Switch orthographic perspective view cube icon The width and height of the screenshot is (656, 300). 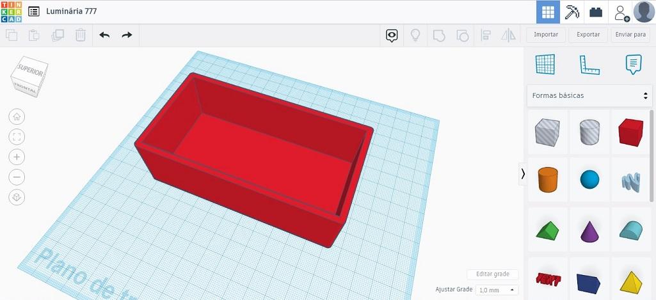click(x=17, y=197)
